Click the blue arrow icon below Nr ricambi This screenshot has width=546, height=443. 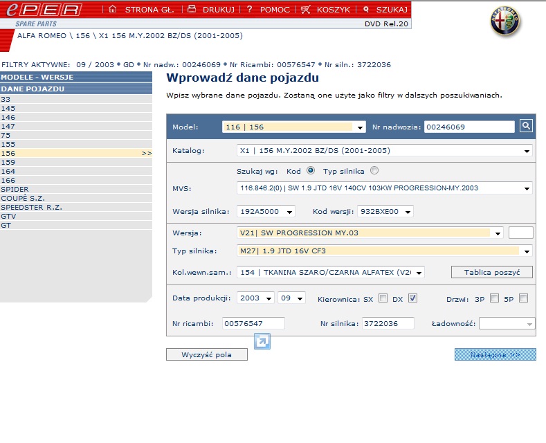pyautogui.click(x=262, y=341)
